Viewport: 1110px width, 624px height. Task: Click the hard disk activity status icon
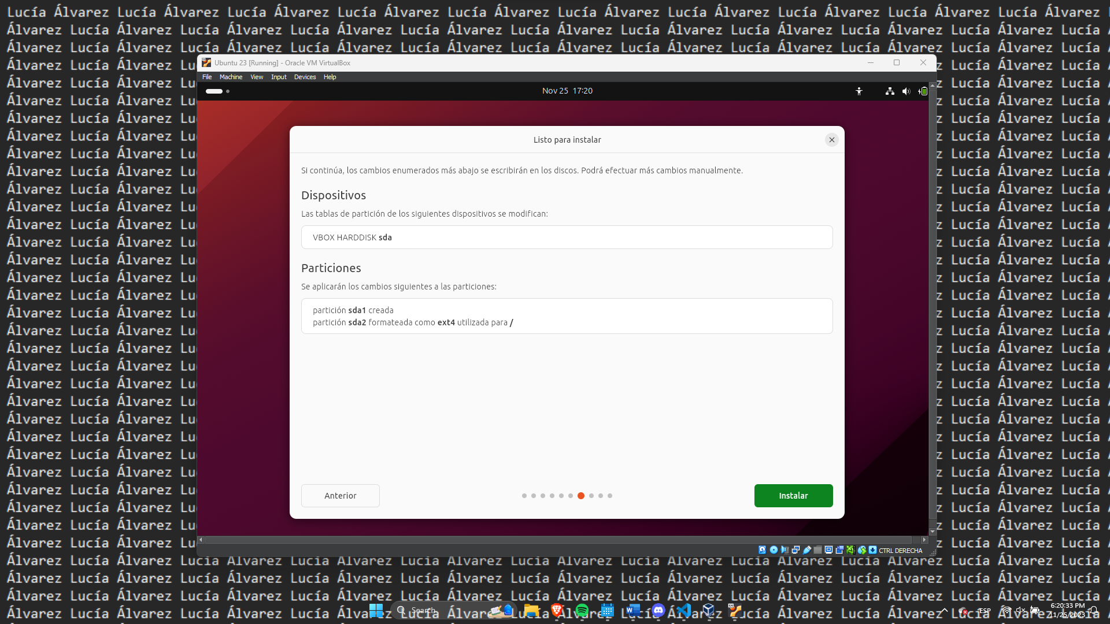[762, 550]
